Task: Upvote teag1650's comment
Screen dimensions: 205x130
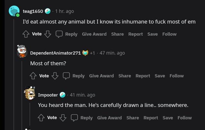Action: pos(26,34)
